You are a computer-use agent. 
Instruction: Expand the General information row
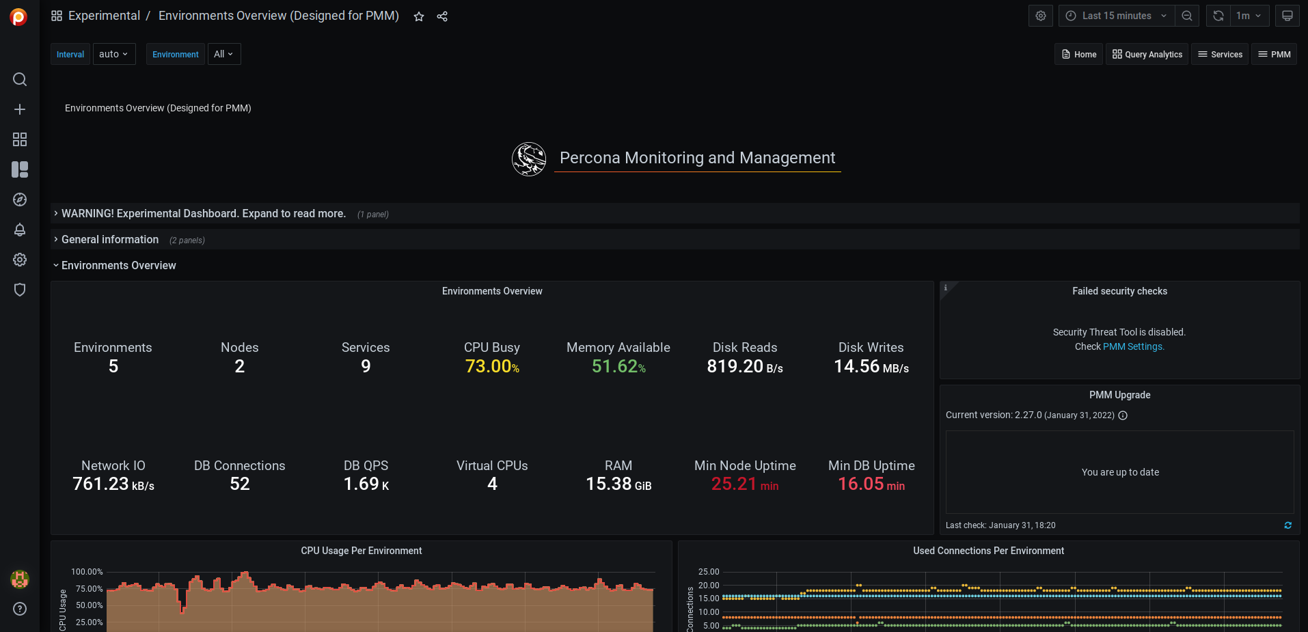tap(110, 240)
